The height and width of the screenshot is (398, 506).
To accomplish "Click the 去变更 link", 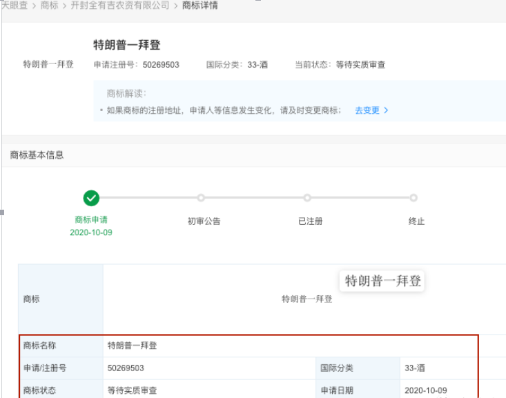I will click(x=367, y=110).
